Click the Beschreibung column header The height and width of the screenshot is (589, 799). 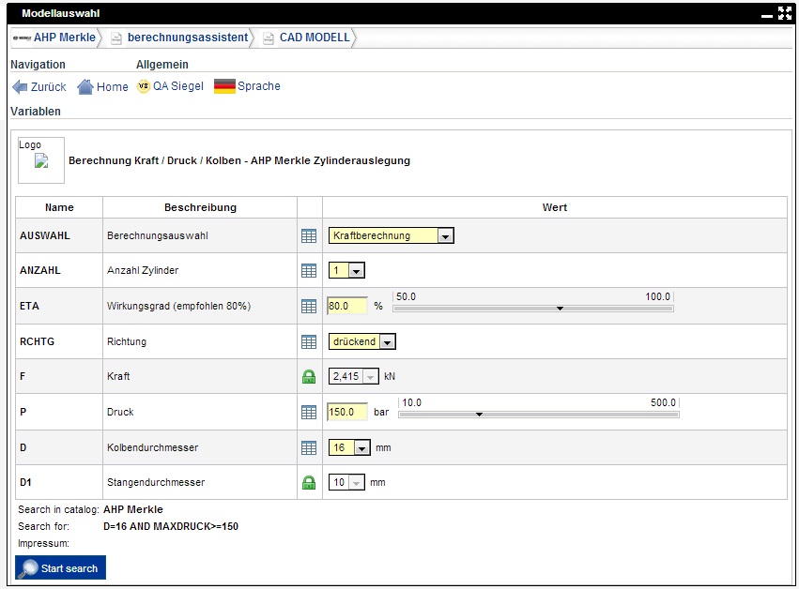(200, 207)
